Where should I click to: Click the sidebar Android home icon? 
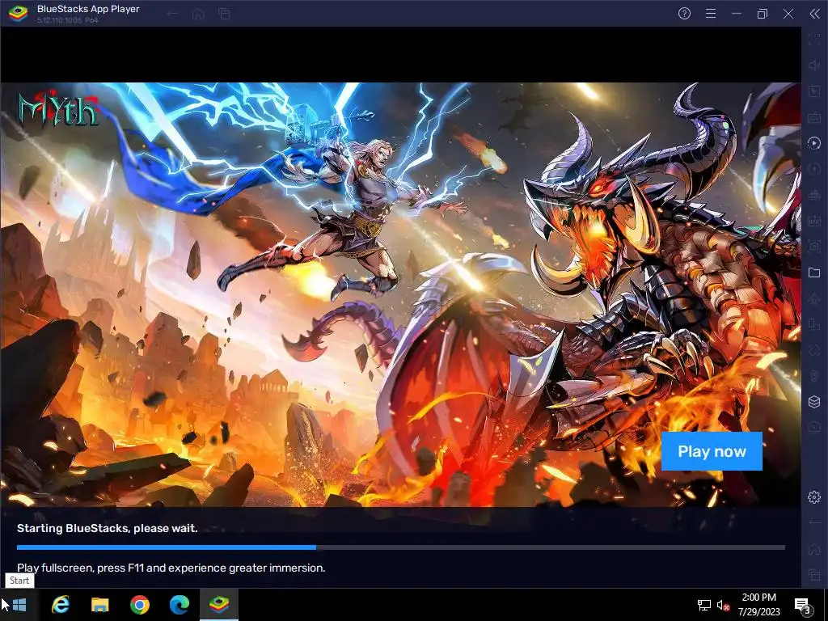(814, 549)
